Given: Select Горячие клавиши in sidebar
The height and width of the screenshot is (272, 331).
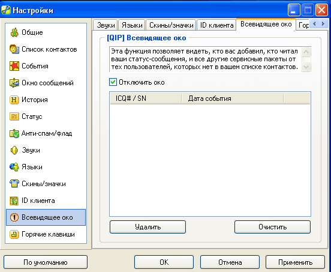Looking at the screenshot, I should (x=46, y=234).
